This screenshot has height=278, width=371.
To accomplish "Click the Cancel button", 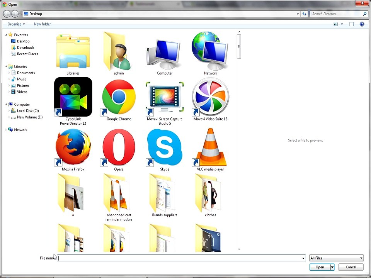I will click(x=351, y=267).
